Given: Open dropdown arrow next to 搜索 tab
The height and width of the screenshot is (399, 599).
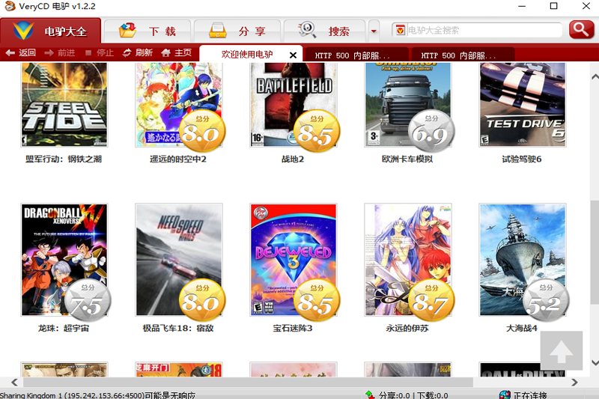Looking at the screenshot, I should tap(374, 31).
